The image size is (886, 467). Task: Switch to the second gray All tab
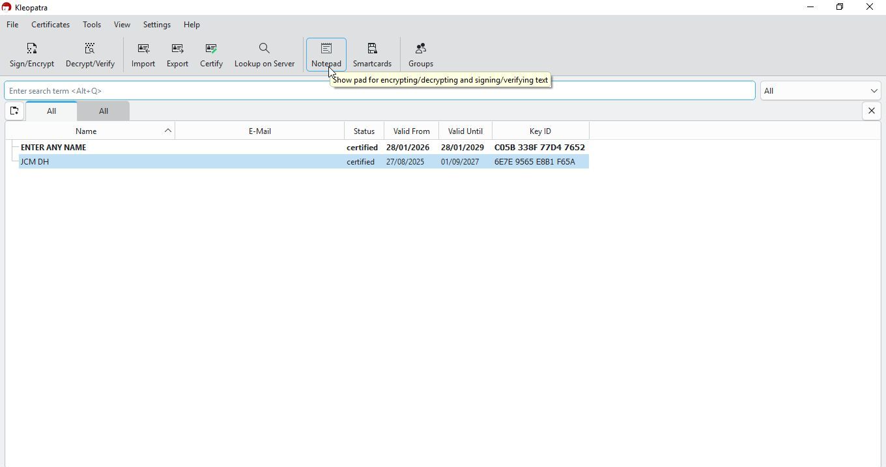104,111
